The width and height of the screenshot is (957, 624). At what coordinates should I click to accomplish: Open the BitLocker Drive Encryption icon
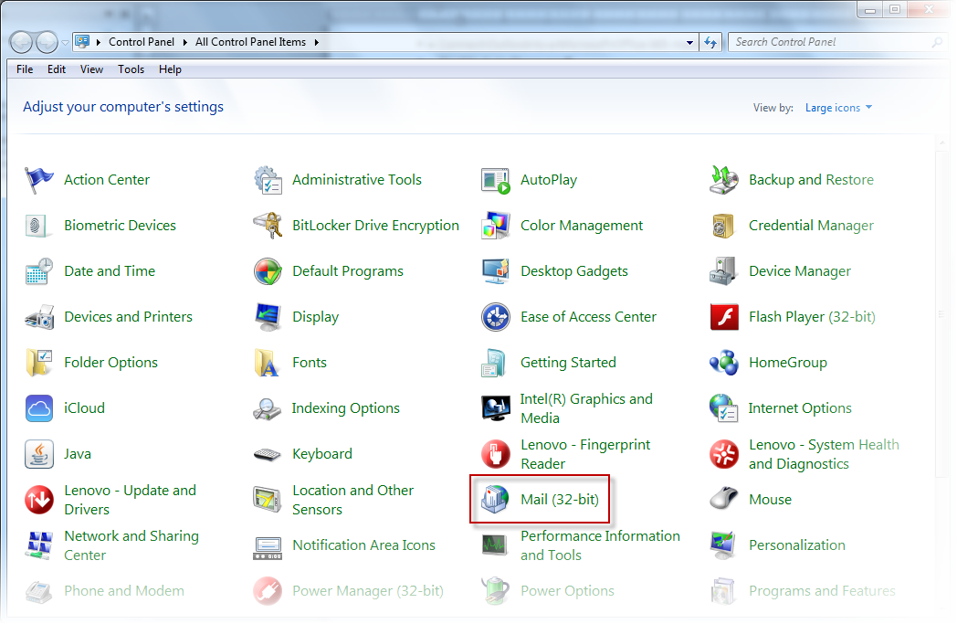[x=268, y=226]
